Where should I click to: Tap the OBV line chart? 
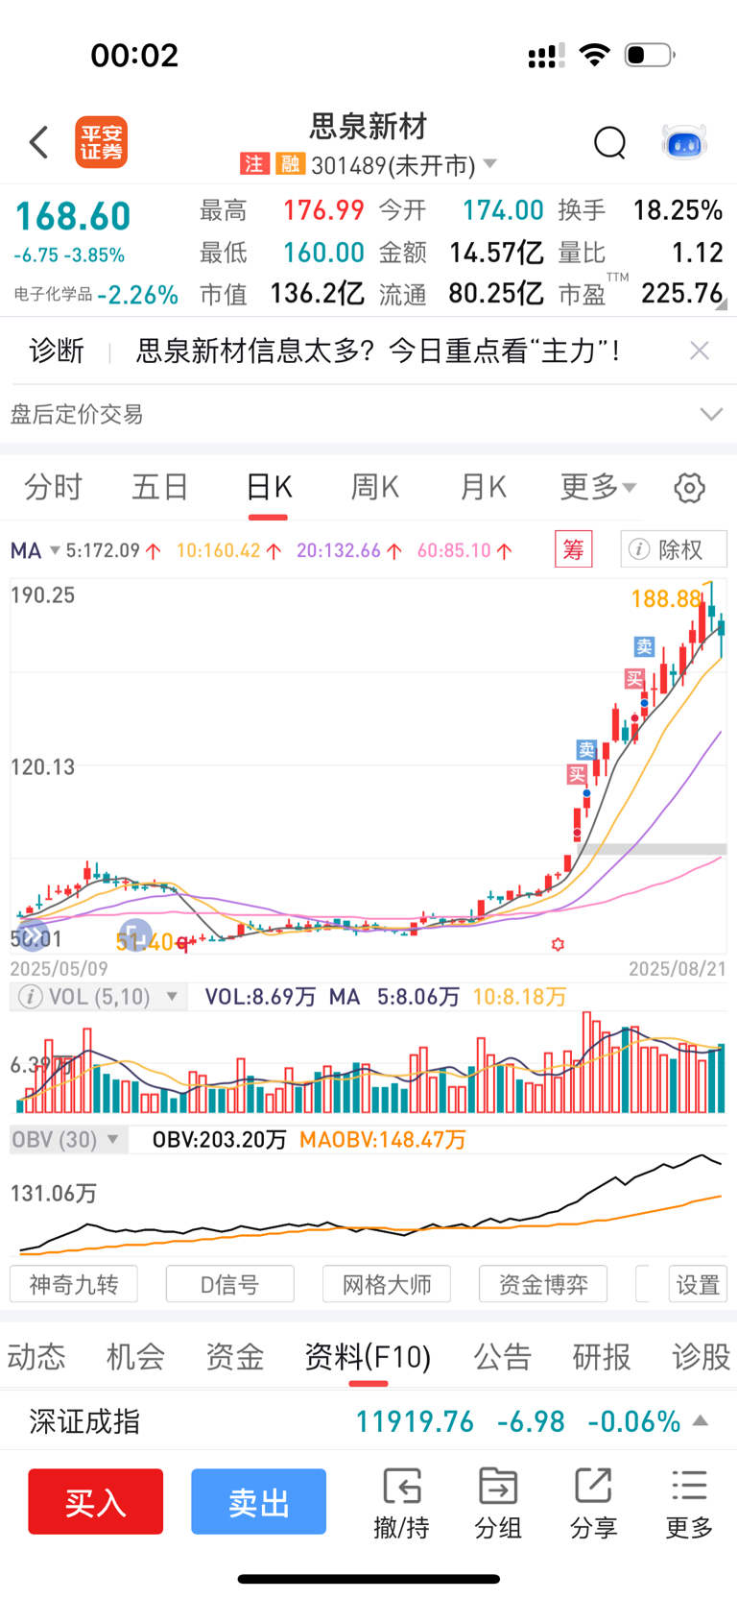coord(369,1205)
